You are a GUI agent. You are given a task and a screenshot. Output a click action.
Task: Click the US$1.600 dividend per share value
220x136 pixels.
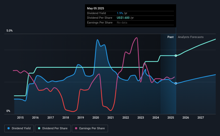point(123,18)
